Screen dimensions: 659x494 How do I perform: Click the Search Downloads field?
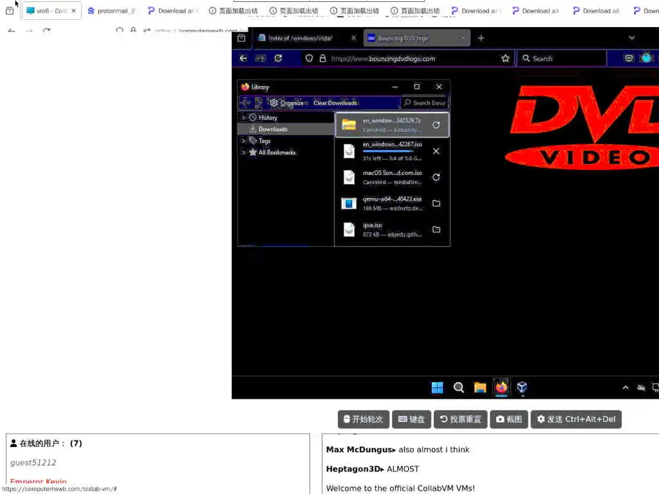[425, 103]
